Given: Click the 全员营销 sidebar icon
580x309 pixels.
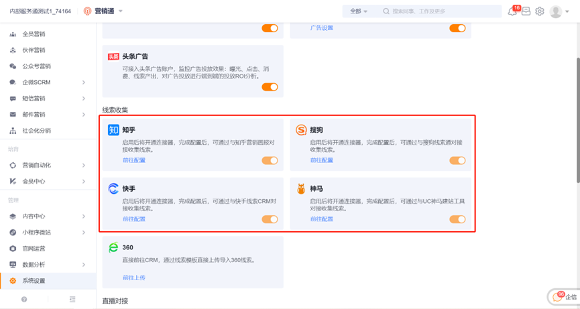Looking at the screenshot, I should tap(13, 34).
